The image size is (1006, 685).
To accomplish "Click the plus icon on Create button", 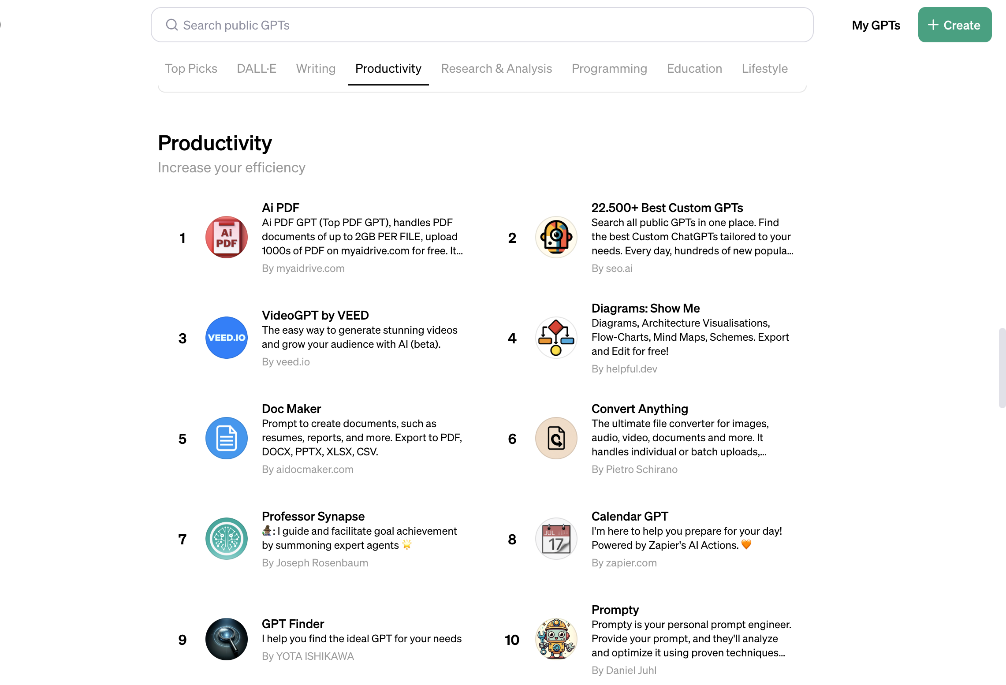I will (933, 25).
